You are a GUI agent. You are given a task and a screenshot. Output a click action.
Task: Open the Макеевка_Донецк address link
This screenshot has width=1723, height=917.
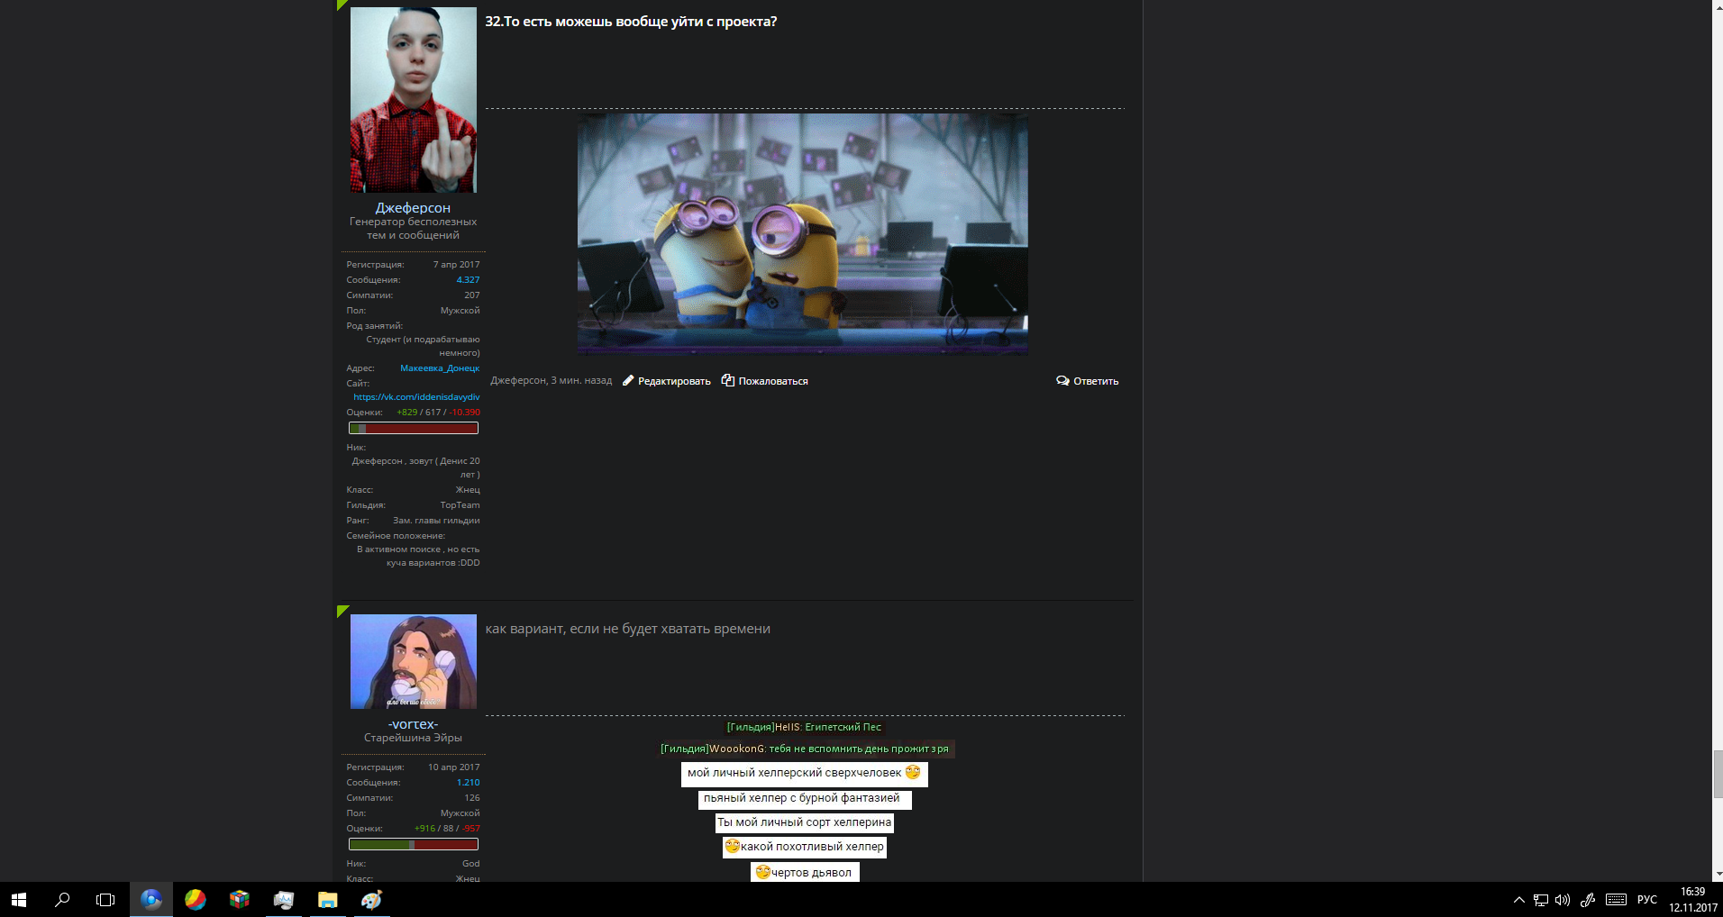(x=440, y=368)
